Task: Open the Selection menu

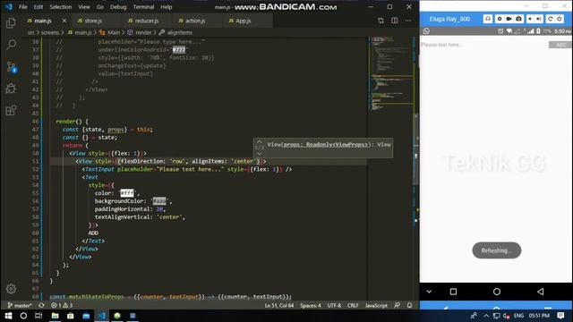Action: tap(61, 7)
